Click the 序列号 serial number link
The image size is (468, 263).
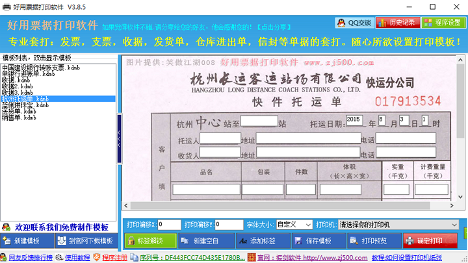[x=192, y=258]
